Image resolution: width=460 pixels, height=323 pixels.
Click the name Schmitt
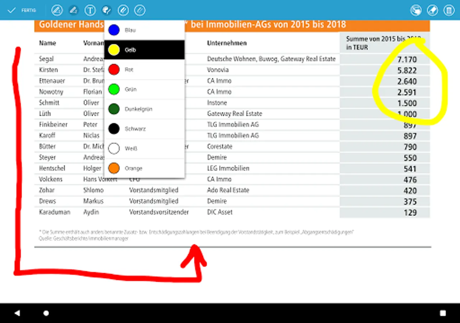click(x=49, y=103)
